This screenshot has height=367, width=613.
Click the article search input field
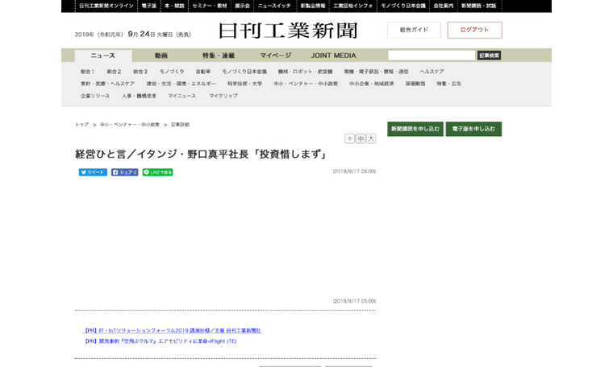[x=431, y=56]
